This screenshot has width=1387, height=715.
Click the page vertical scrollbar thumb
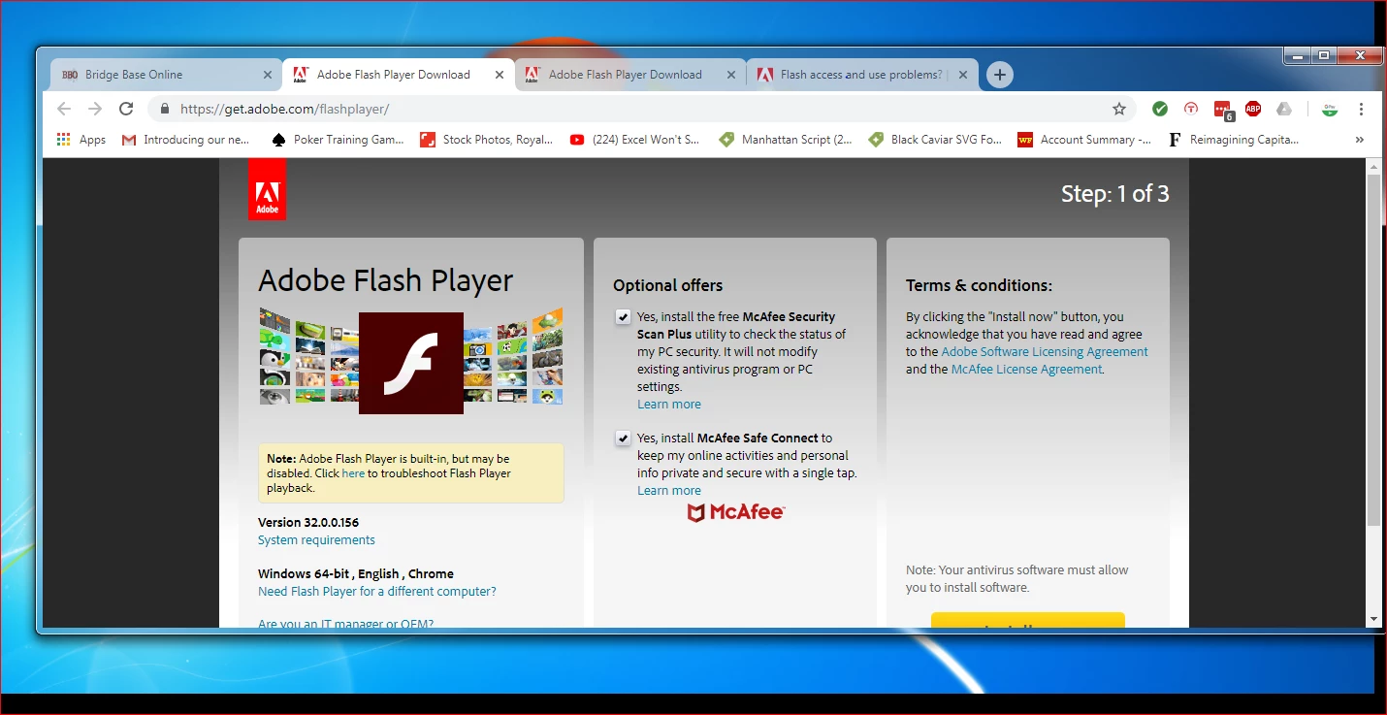(1373, 351)
